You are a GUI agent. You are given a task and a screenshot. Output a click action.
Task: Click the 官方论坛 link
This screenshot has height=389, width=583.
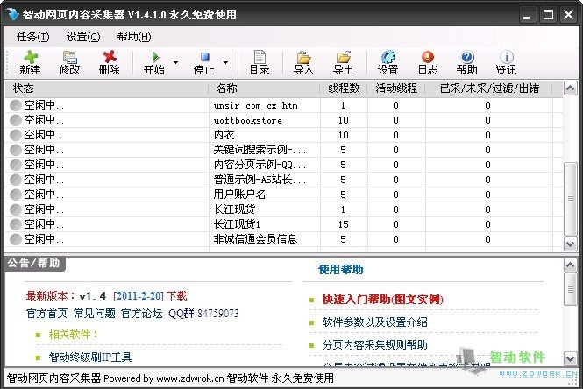pyautogui.click(x=141, y=313)
